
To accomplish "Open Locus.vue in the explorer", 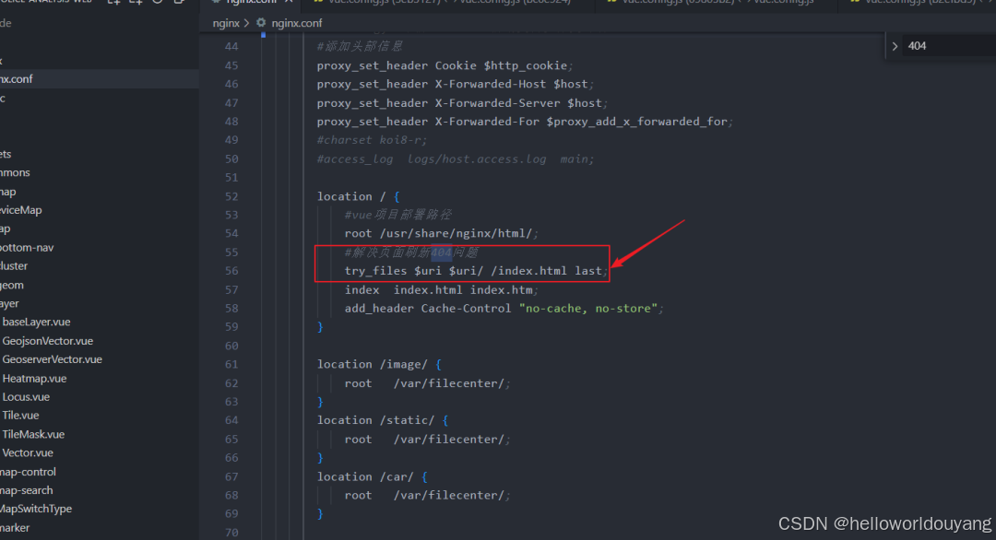I will pyautogui.click(x=26, y=396).
